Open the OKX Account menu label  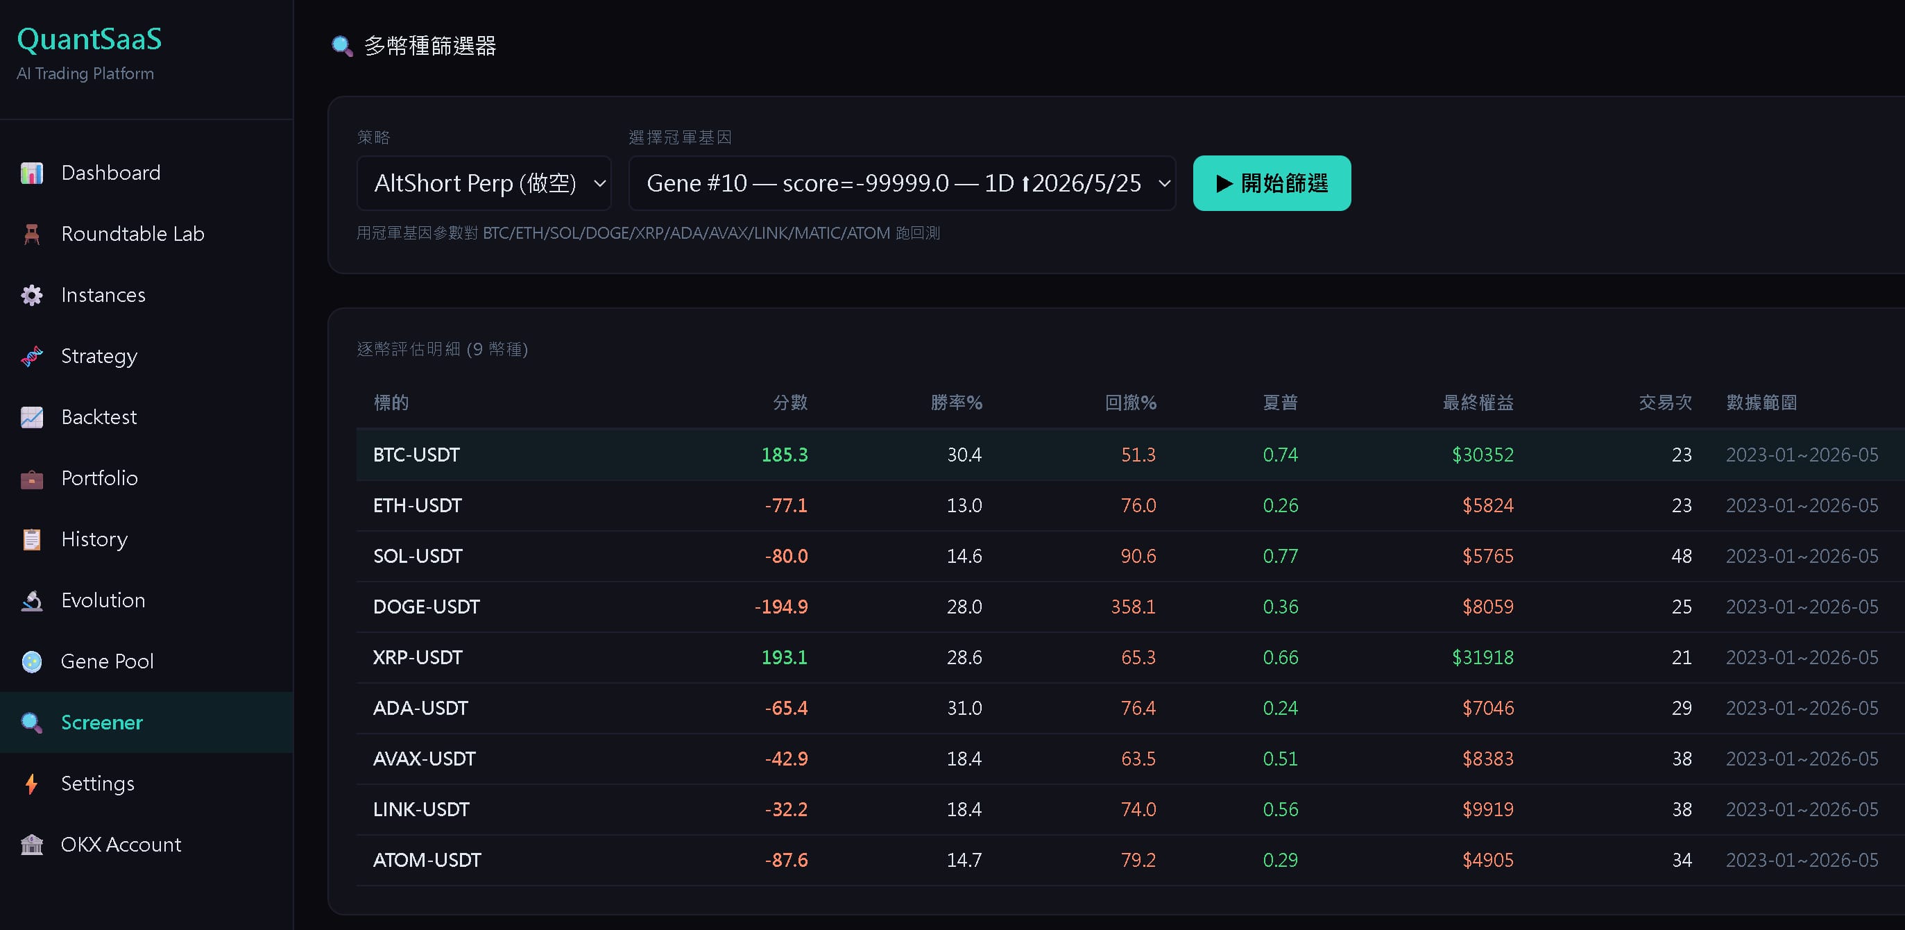tap(121, 845)
